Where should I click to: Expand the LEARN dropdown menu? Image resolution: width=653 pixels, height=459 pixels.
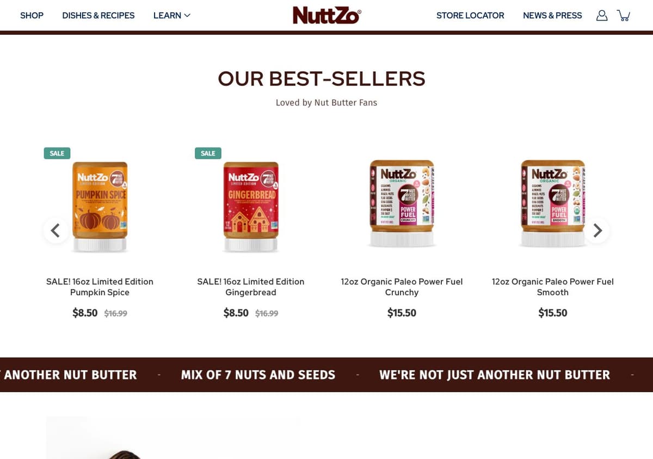point(172,15)
